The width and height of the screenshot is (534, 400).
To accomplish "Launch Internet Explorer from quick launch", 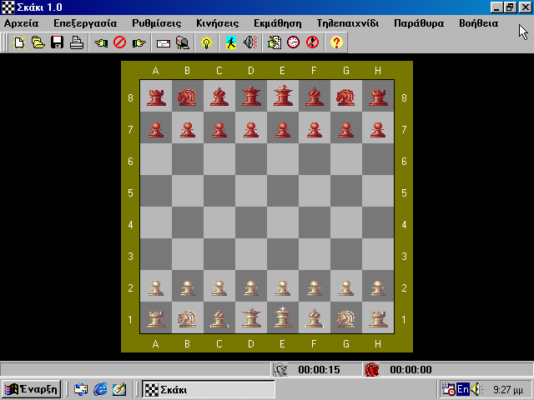I will click(100, 389).
